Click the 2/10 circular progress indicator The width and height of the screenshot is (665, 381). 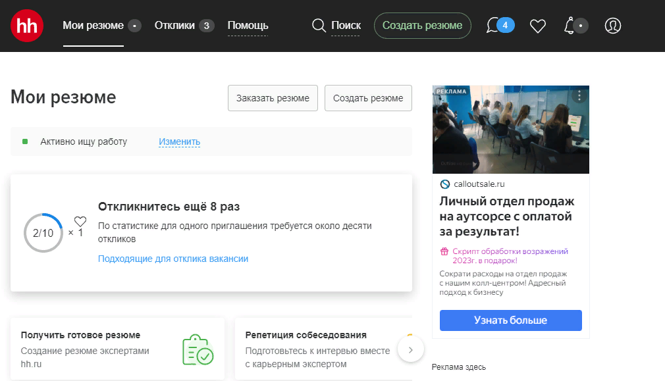[x=43, y=233]
